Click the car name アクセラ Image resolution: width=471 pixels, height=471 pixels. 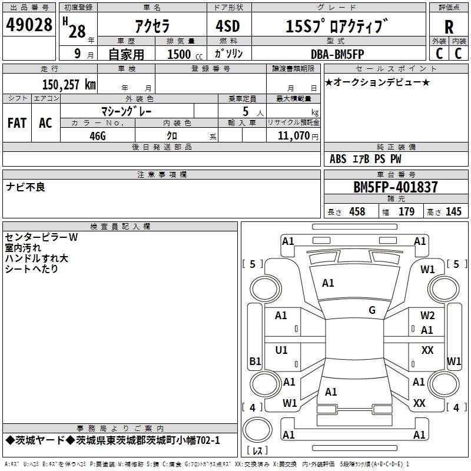(152, 26)
